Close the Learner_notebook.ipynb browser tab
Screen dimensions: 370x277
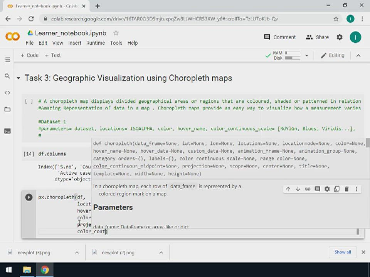tap(84, 7)
